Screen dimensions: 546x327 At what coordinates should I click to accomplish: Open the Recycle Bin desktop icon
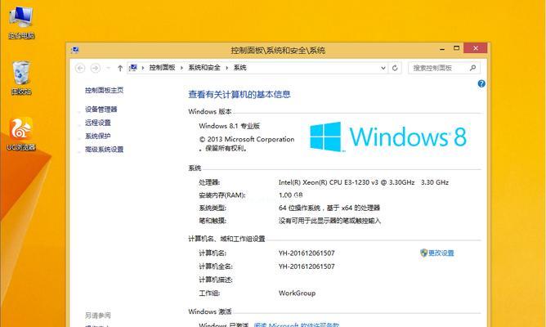(x=21, y=78)
